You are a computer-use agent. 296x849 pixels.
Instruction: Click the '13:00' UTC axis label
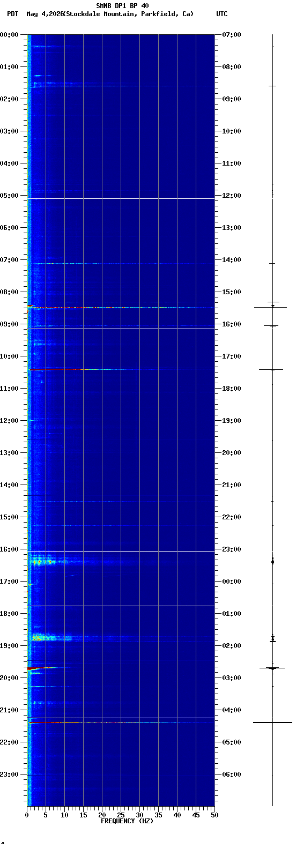point(232,228)
